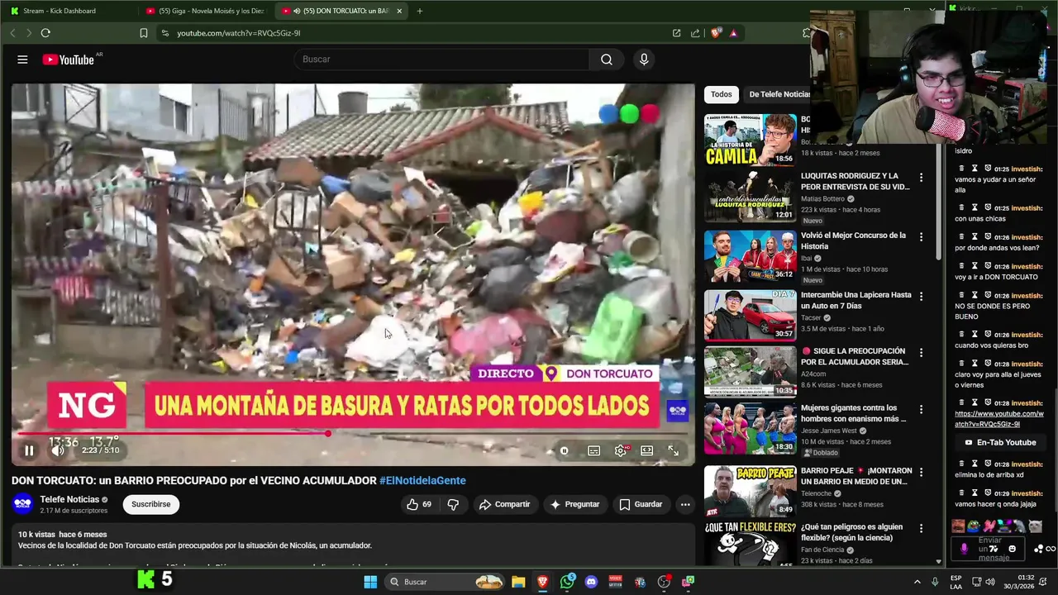Open the player settings gear
This screenshot has height=595, width=1058.
tap(620, 450)
